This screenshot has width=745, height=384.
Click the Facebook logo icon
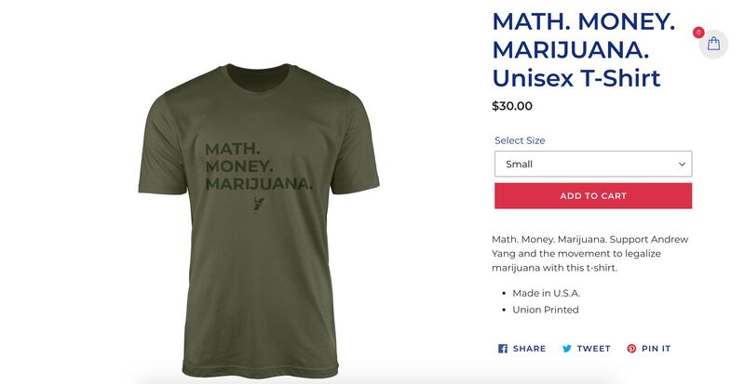pos(502,349)
